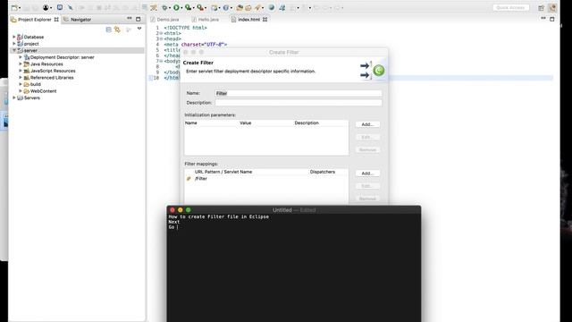Viewport: 572px width, 322px height.
Task: Expand Deployment Descriptor: server
Action: coord(21,57)
